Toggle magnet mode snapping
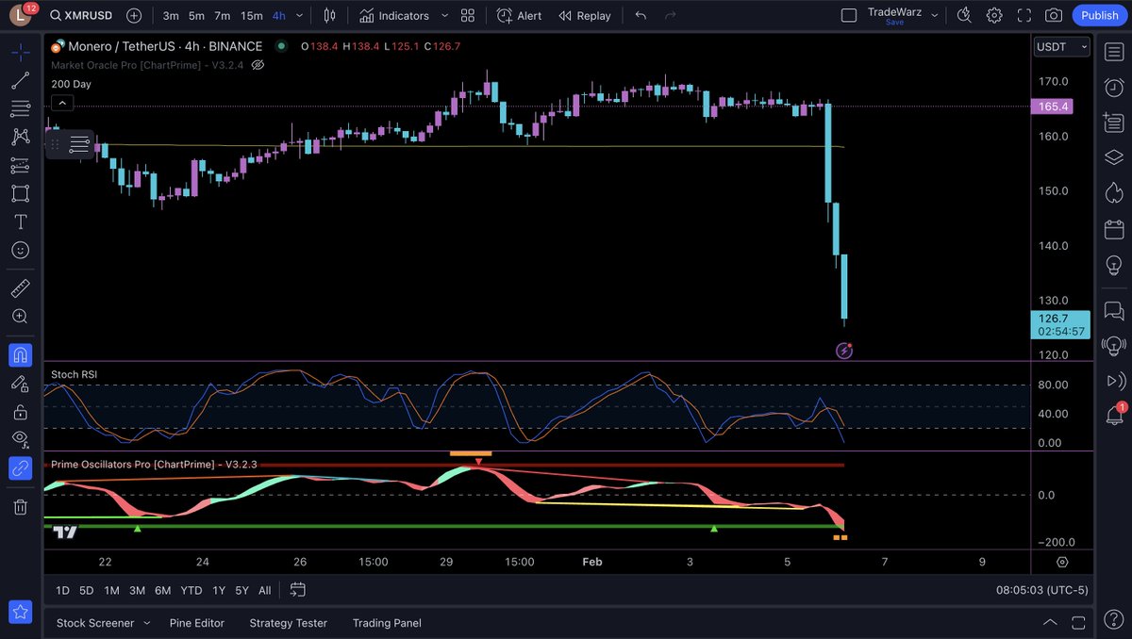 point(20,355)
